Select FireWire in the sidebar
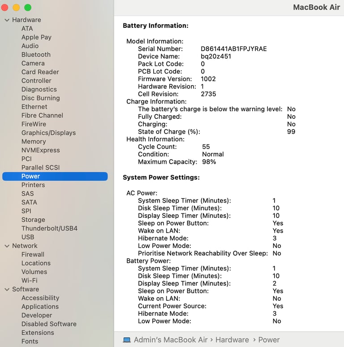 (x=34, y=124)
